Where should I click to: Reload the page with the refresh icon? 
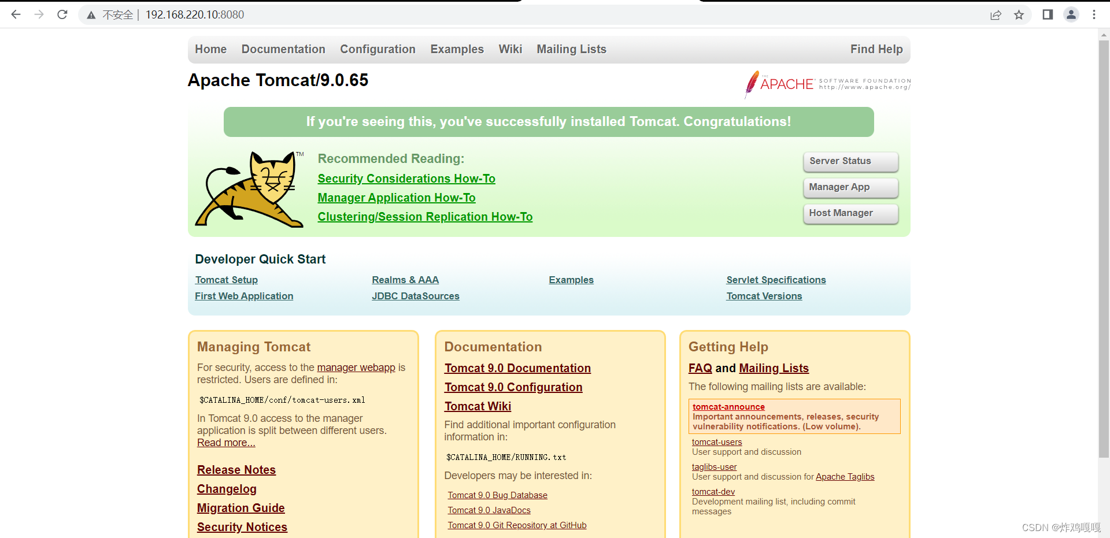[x=62, y=14]
